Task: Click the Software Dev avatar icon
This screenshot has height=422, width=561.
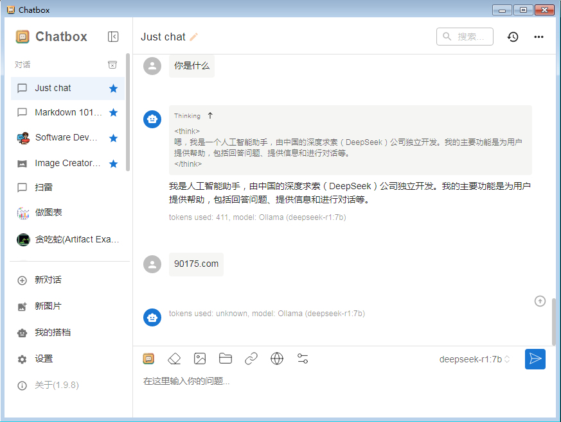Action: pos(23,138)
